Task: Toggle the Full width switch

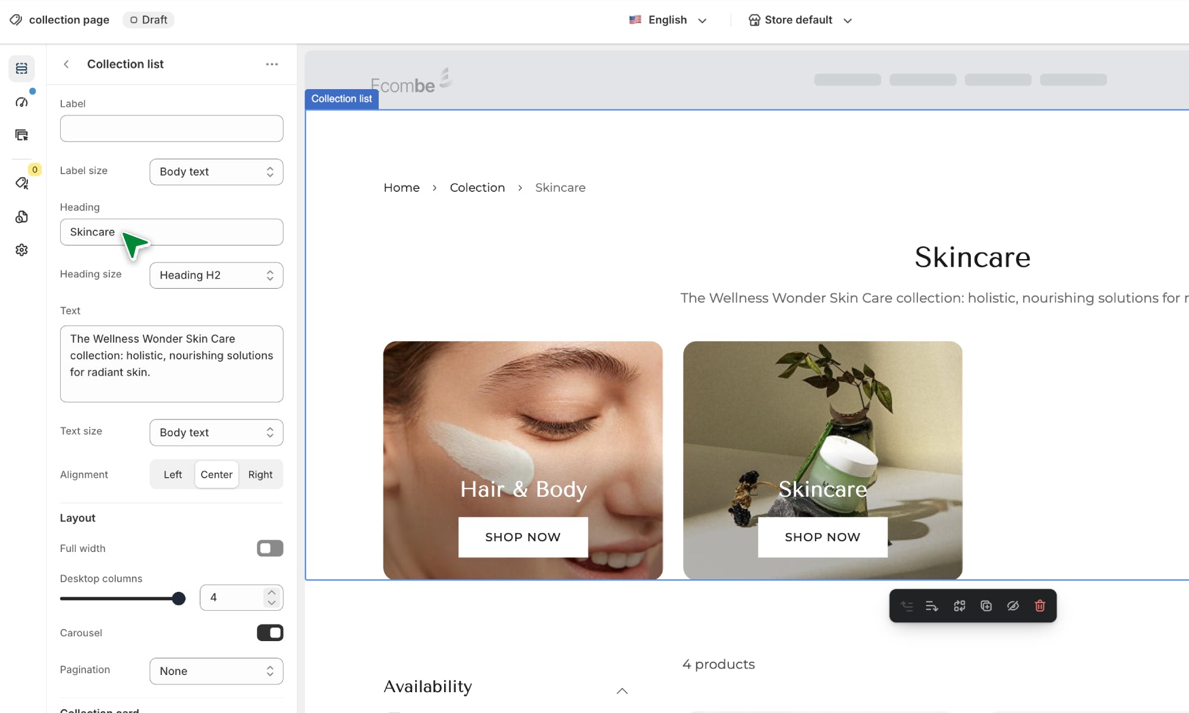Action: click(270, 548)
